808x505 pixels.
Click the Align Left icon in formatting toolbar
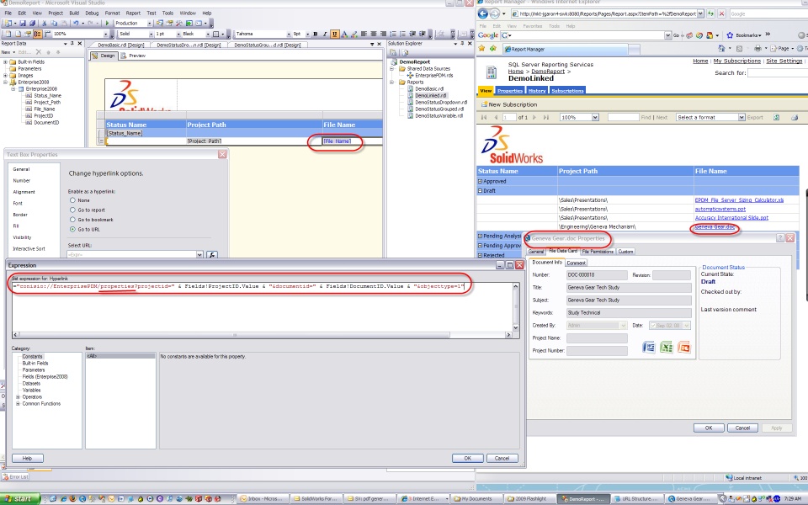coord(364,34)
